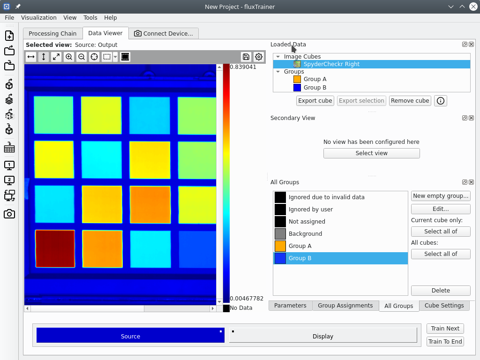
Task: Toggle the fit height vertical arrow tool
Action: [x=44, y=57]
